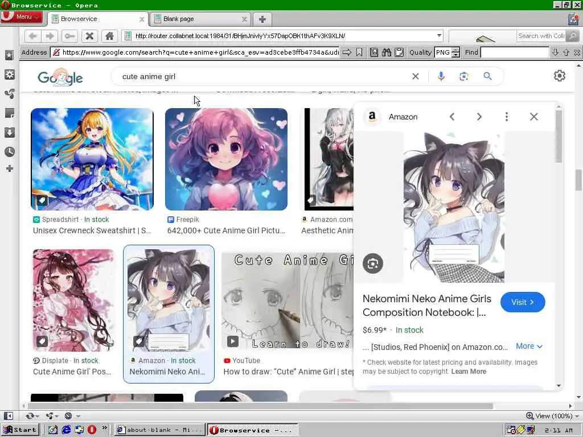The width and height of the screenshot is (583, 437).
Task: Open Opera history clock panel
Action: [9, 151]
